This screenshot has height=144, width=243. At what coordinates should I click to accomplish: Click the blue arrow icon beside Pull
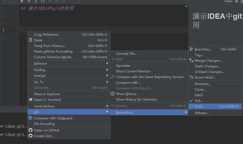pos(191,101)
